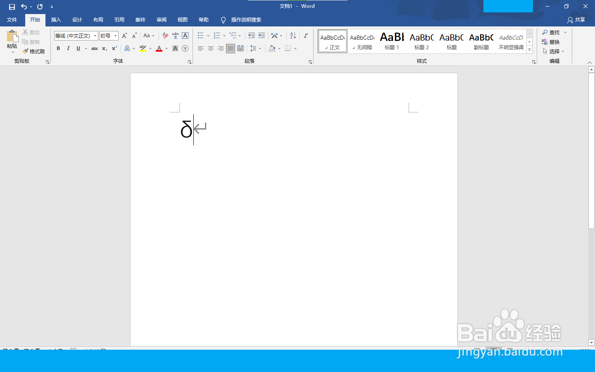Apply yellow text highlight color

(x=143, y=48)
